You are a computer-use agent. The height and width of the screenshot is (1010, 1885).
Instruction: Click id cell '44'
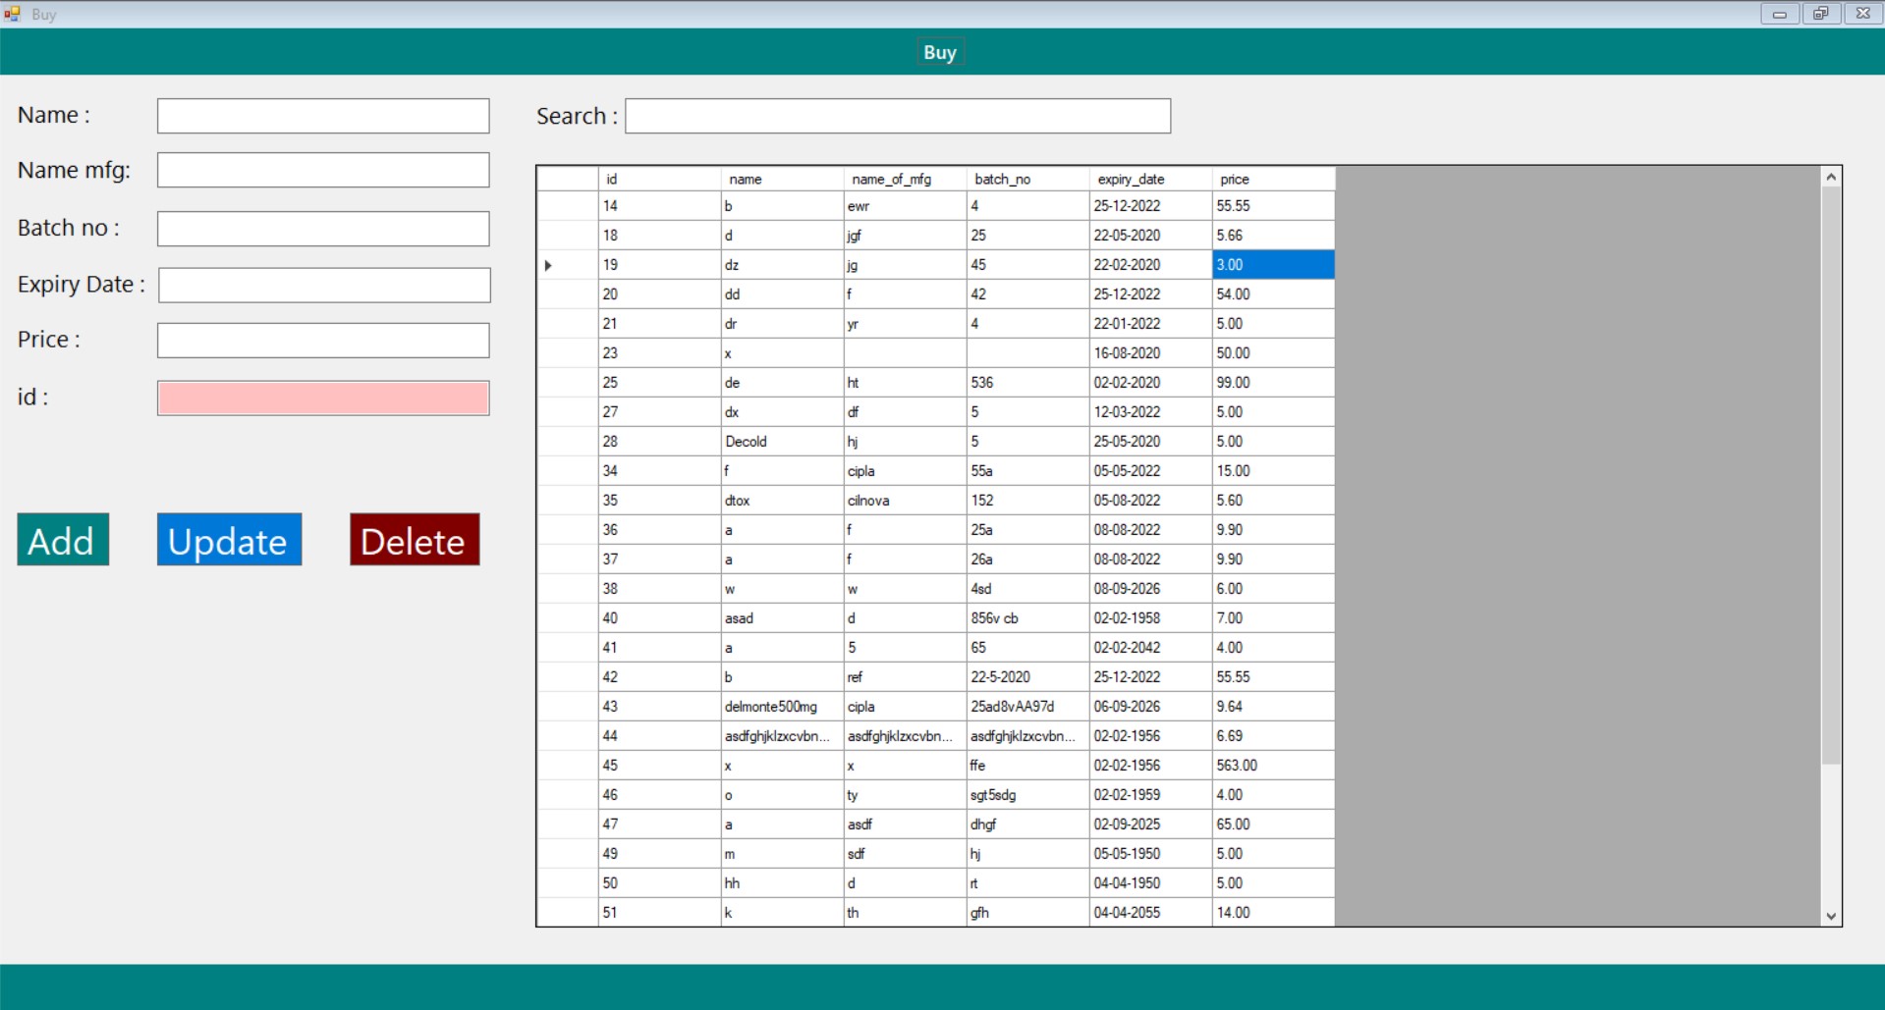click(659, 736)
